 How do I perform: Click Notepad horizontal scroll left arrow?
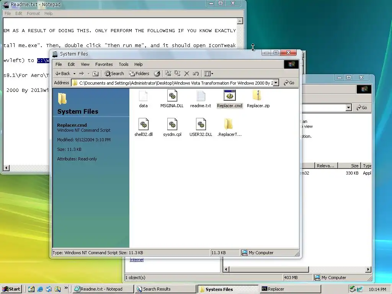pyautogui.click(x=7, y=168)
